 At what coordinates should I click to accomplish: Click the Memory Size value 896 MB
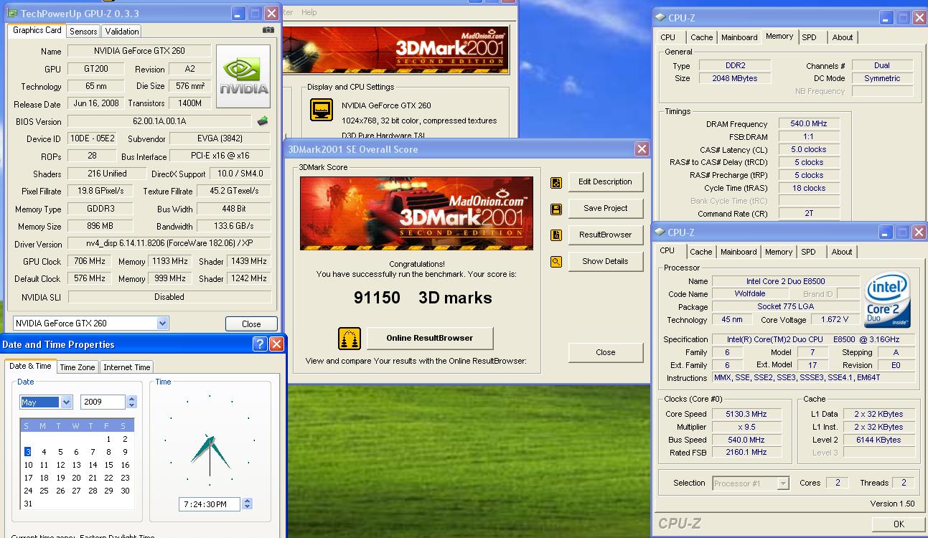[x=100, y=227]
